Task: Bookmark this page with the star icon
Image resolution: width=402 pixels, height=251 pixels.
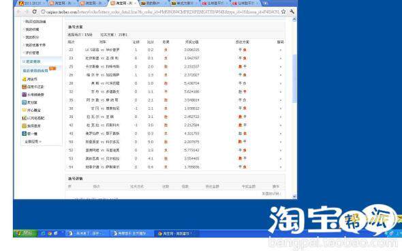Action: point(283,12)
